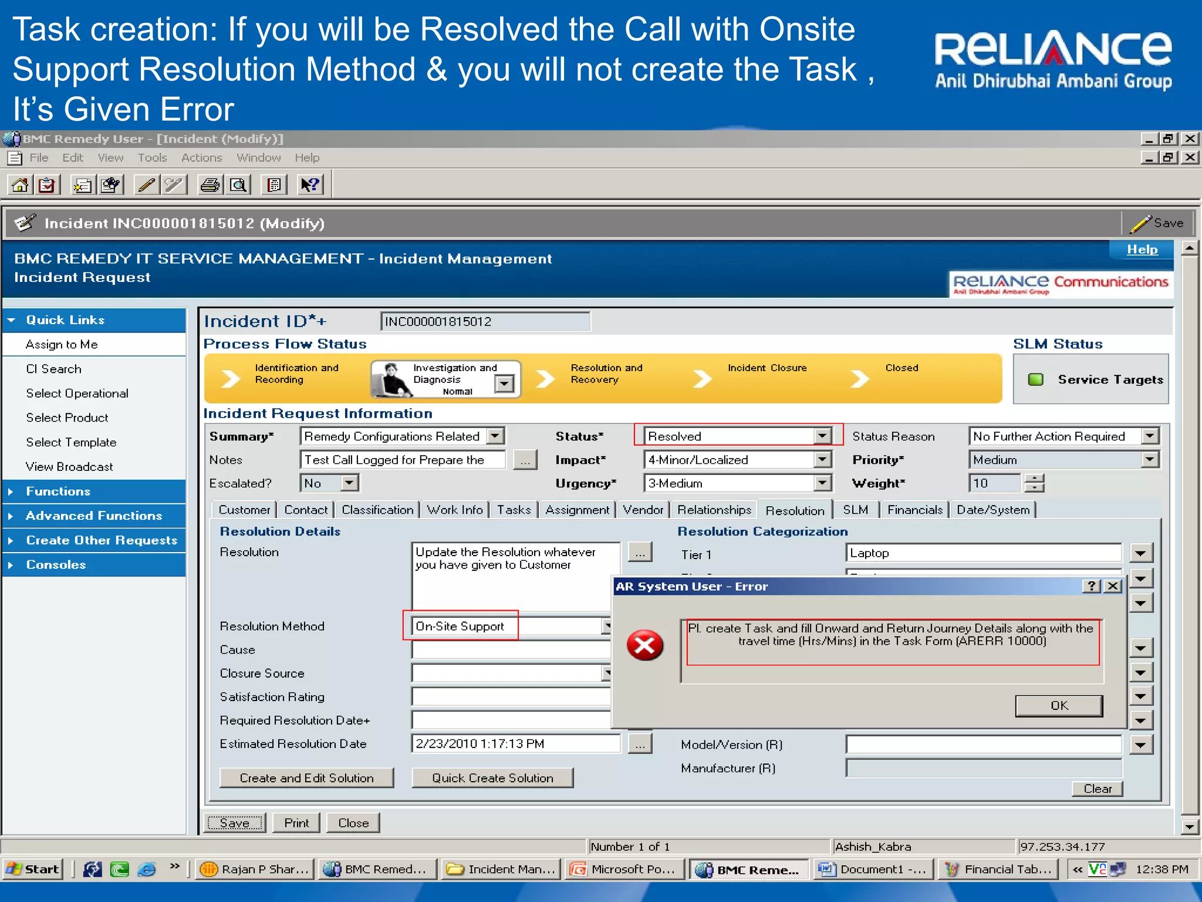Switch to the Classification tab
Screen dimensions: 1202x902
click(x=377, y=510)
